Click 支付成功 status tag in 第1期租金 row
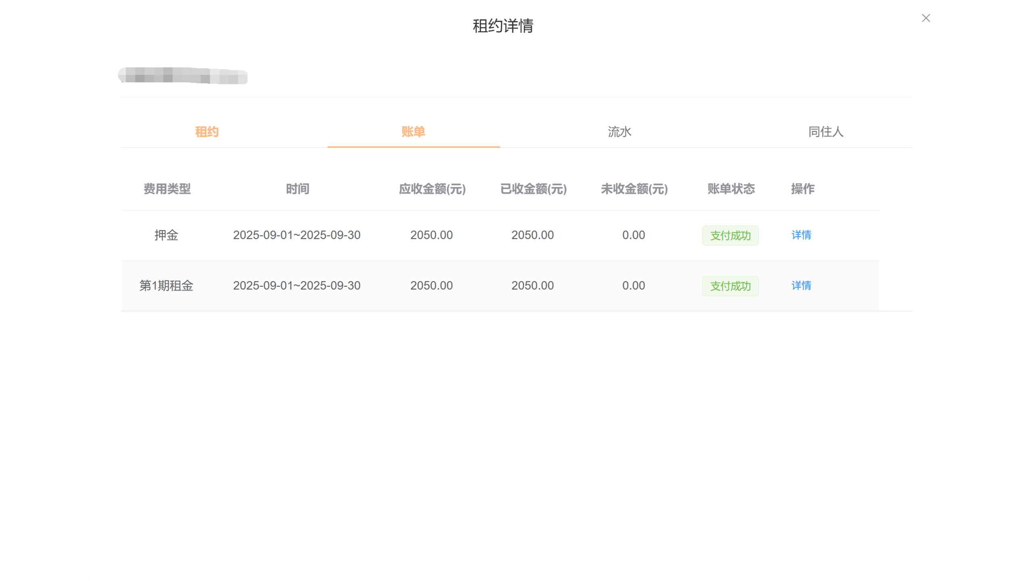The height and width of the screenshot is (581, 1033). click(730, 286)
